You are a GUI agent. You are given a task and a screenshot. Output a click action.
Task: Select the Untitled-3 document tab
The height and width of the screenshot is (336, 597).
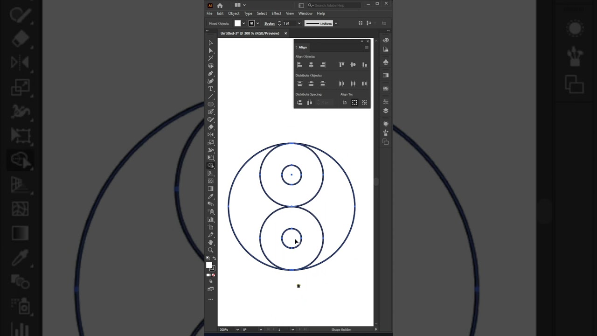click(x=250, y=33)
